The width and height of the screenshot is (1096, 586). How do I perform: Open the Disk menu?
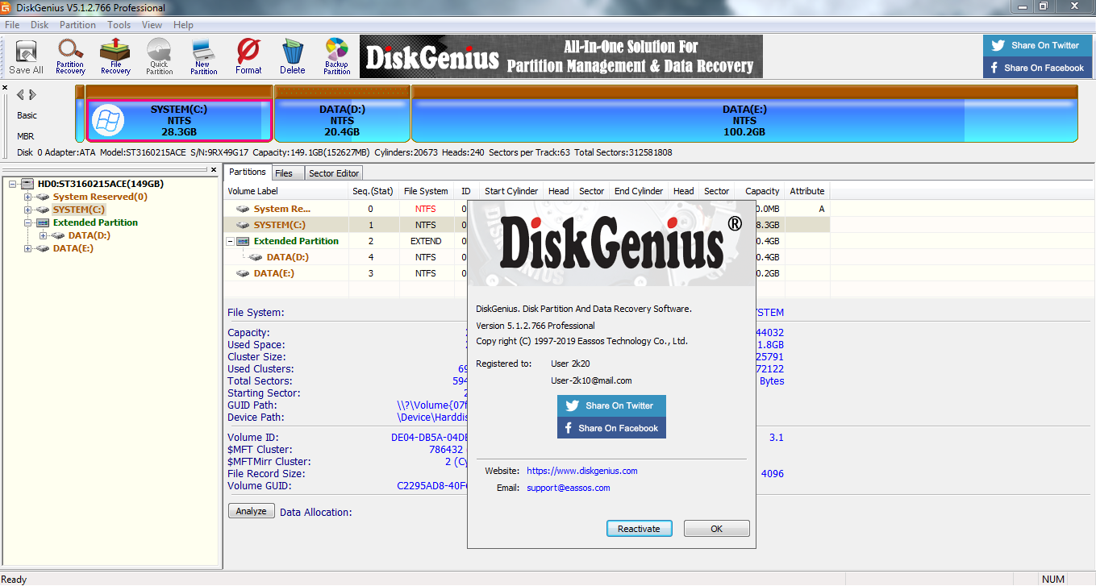pyautogui.click(x=40, y=25)
